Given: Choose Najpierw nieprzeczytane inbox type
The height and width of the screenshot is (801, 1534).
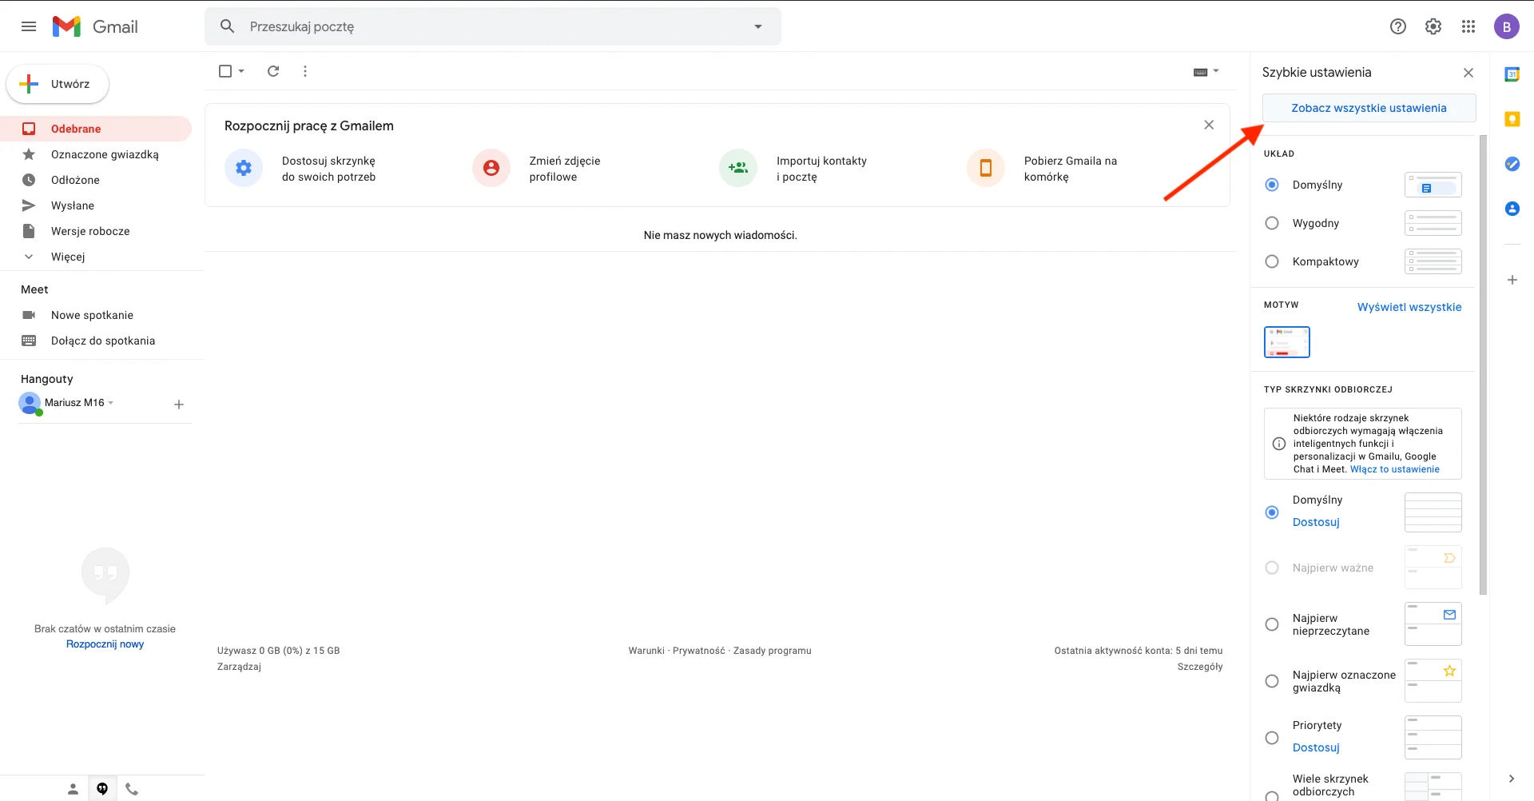Looking at the screenshot, I should 1272,624.
